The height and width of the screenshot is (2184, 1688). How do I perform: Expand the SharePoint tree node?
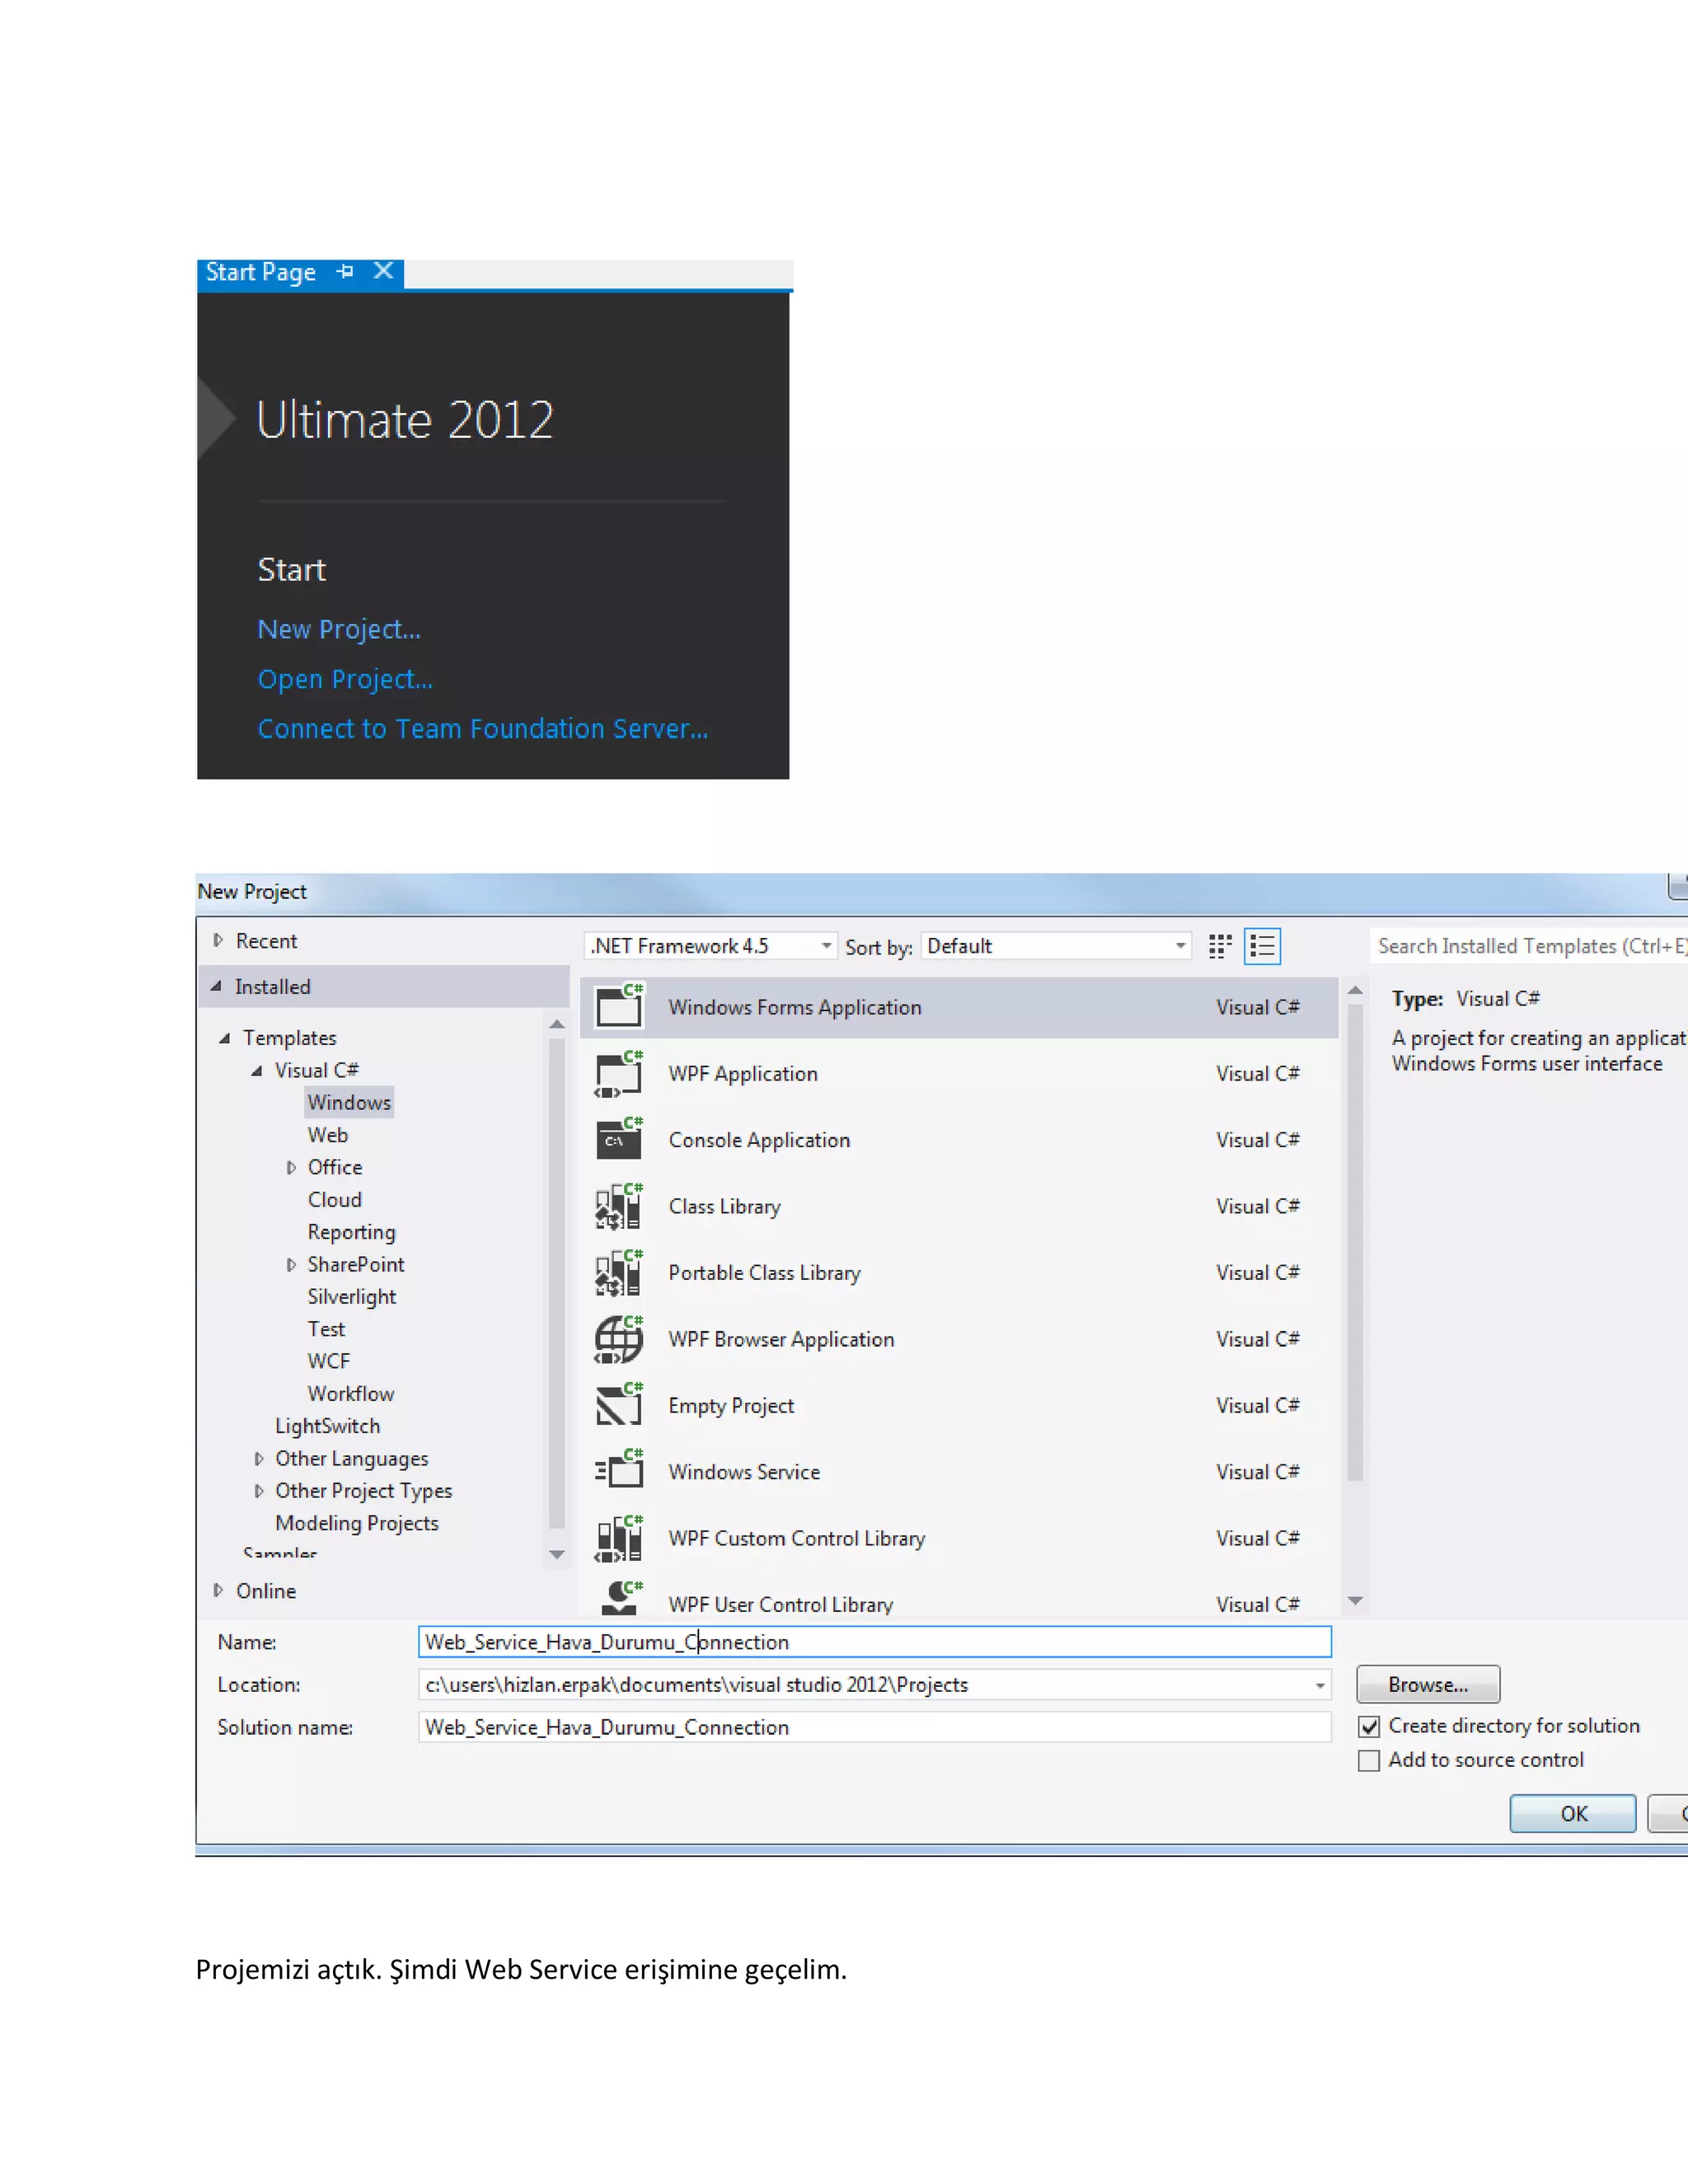291,1264
